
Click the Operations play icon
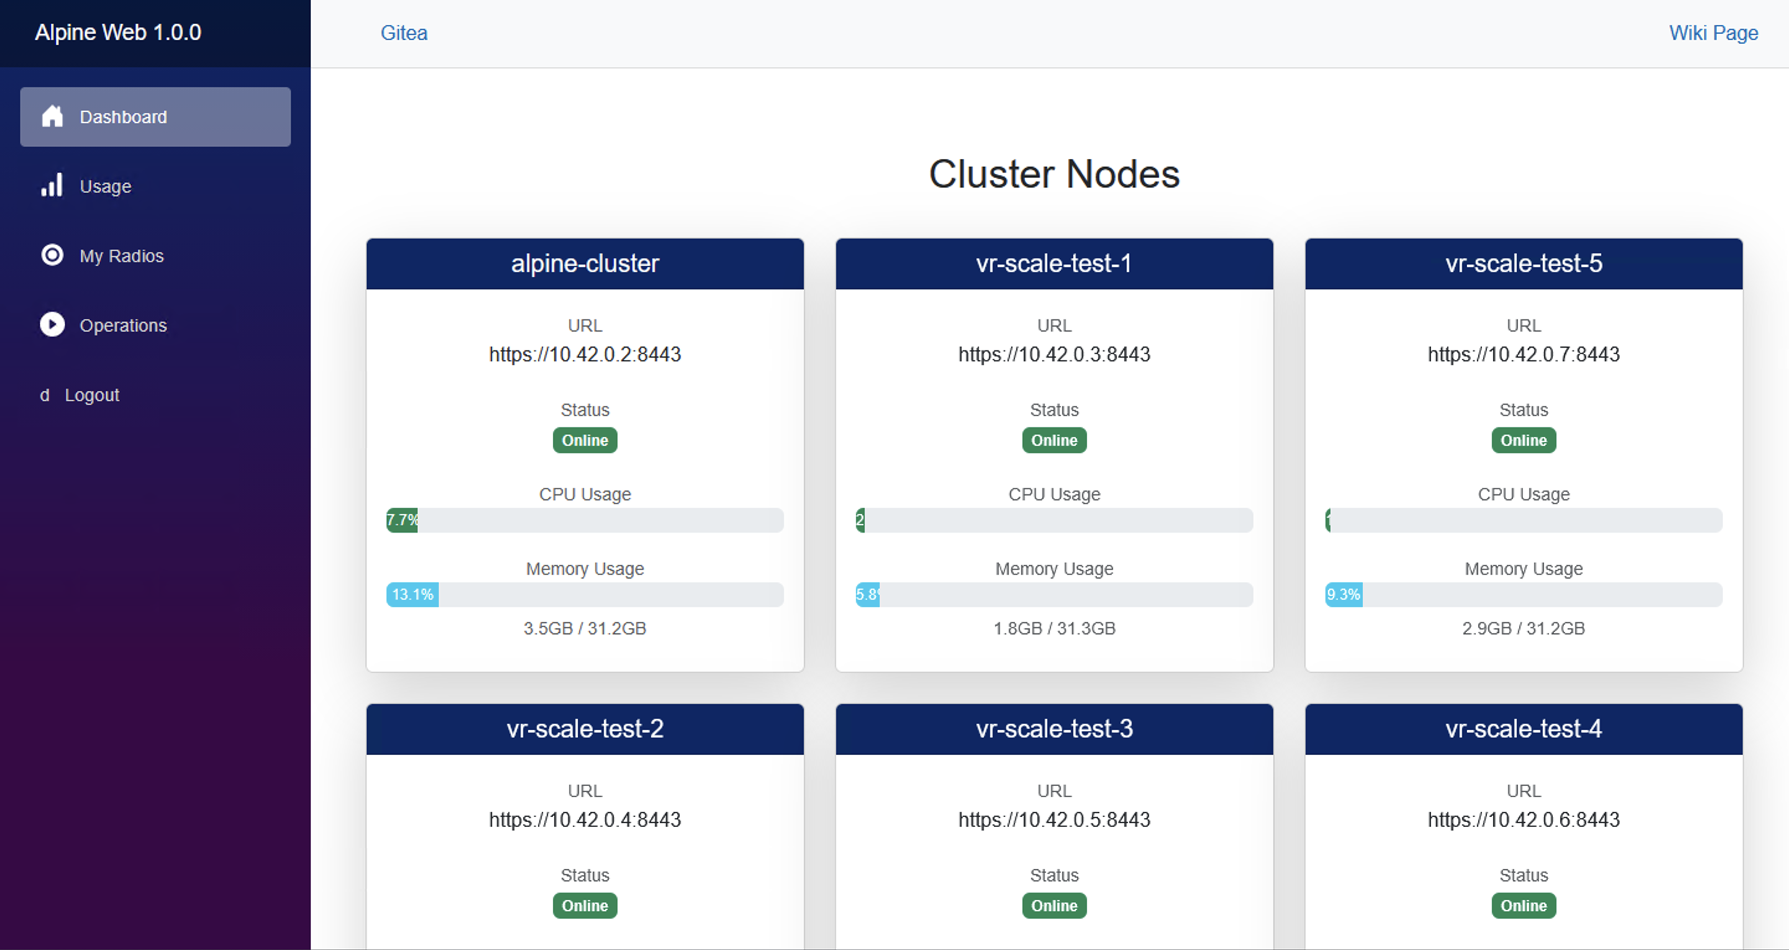click(52, 324)
